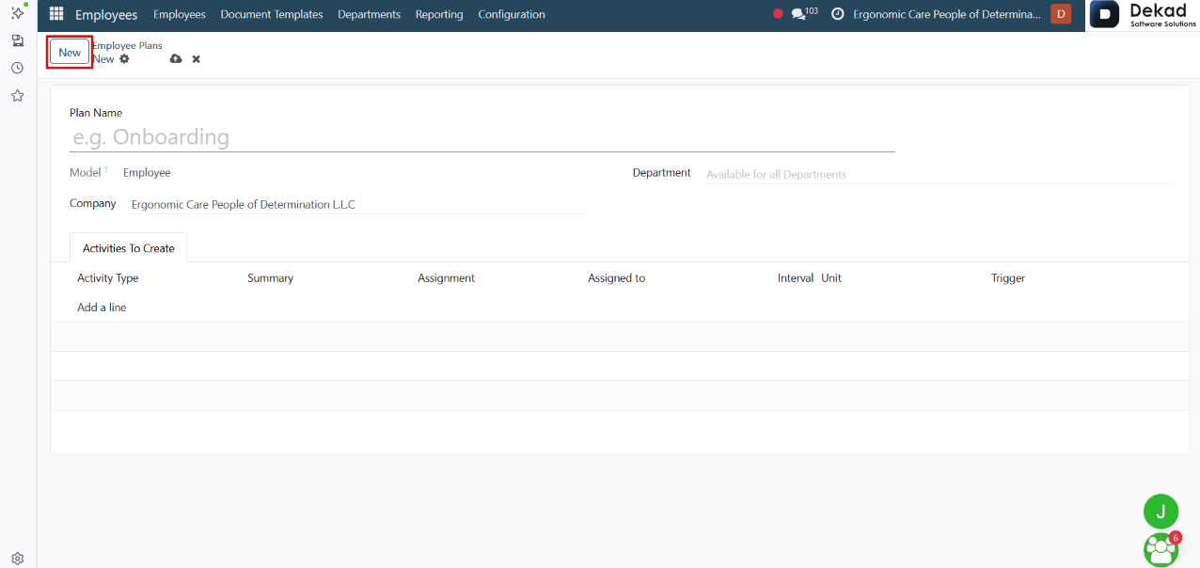Open the apps grid menu icon
This screenshot has width=1200, height=568.
tap(56, 14)
